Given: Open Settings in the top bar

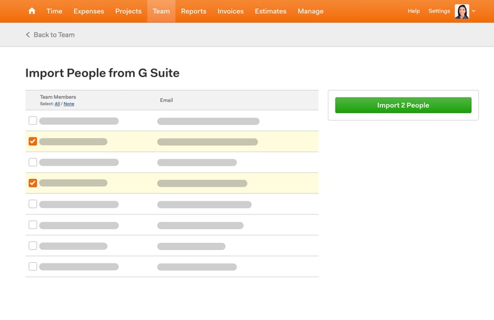Looking at the screenshot, I should 439,11.
